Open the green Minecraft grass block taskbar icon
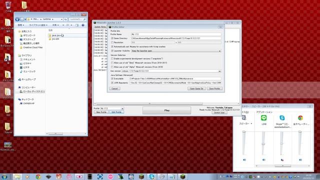 click(x=182, y=176)
